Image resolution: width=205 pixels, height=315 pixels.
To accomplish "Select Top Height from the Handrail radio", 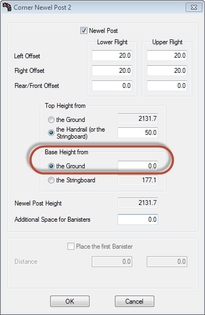I will [51, 133].
